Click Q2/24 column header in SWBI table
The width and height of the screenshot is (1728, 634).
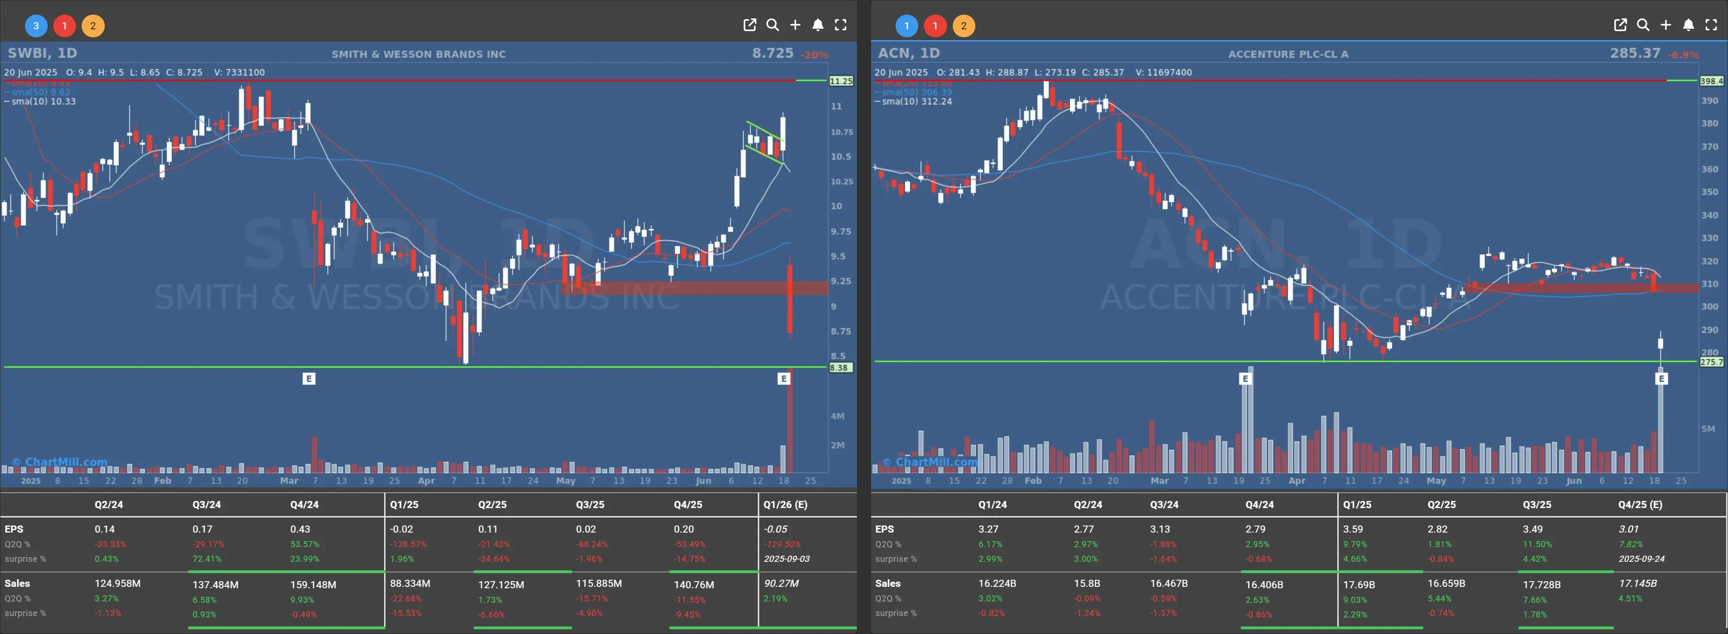click(109, 505)
